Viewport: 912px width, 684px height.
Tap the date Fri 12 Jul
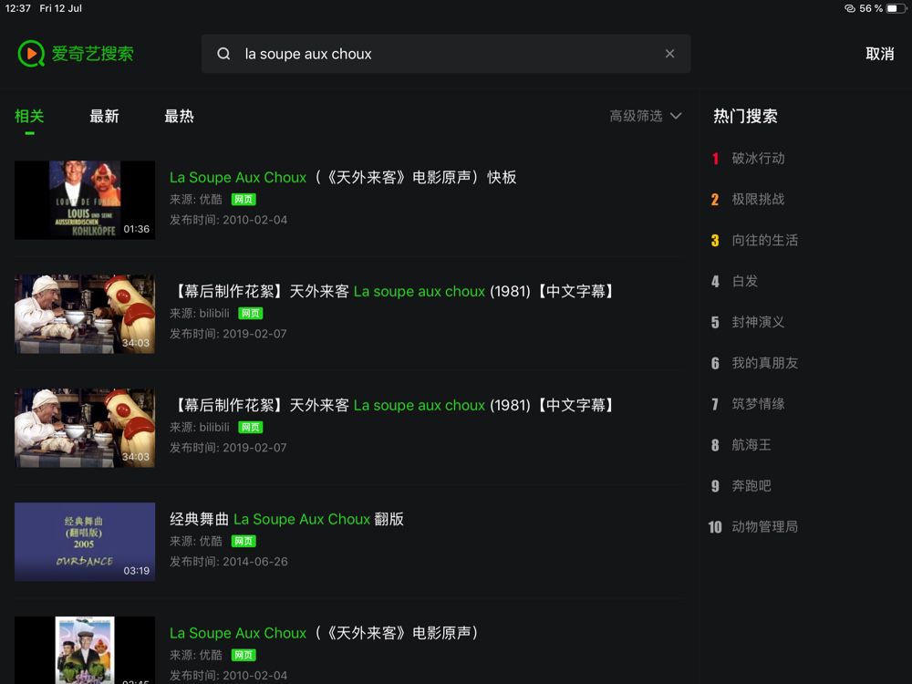60,9
